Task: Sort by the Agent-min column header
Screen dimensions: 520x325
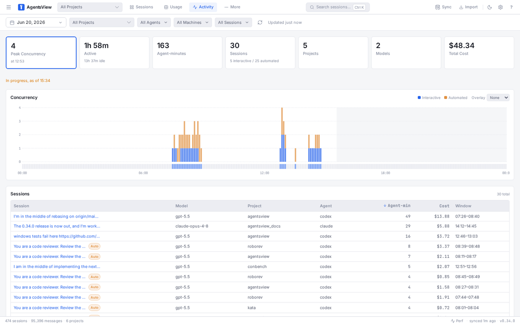Action: coord(397,206)
